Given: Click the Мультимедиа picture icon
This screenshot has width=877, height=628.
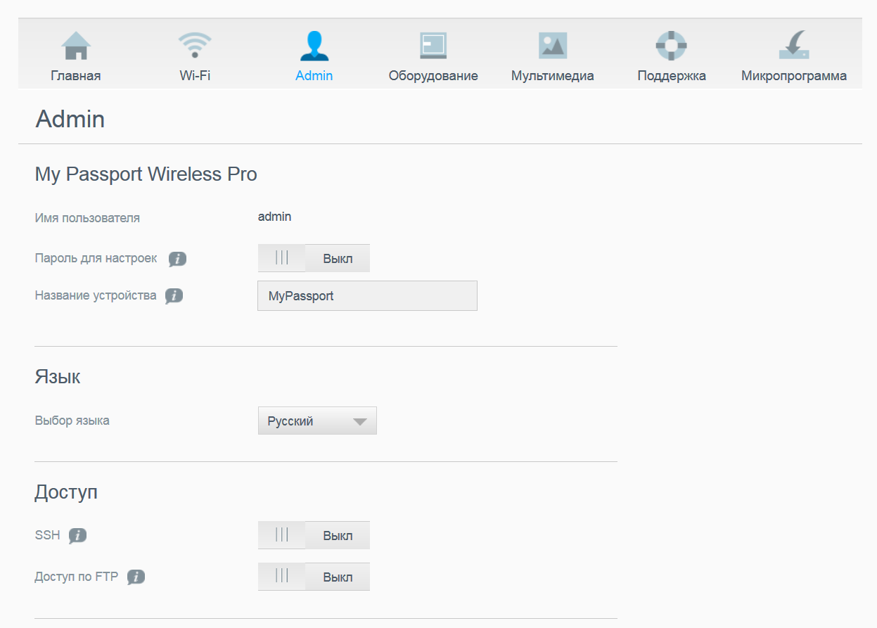Looking at the screenshot, I should tap(553, 46).
